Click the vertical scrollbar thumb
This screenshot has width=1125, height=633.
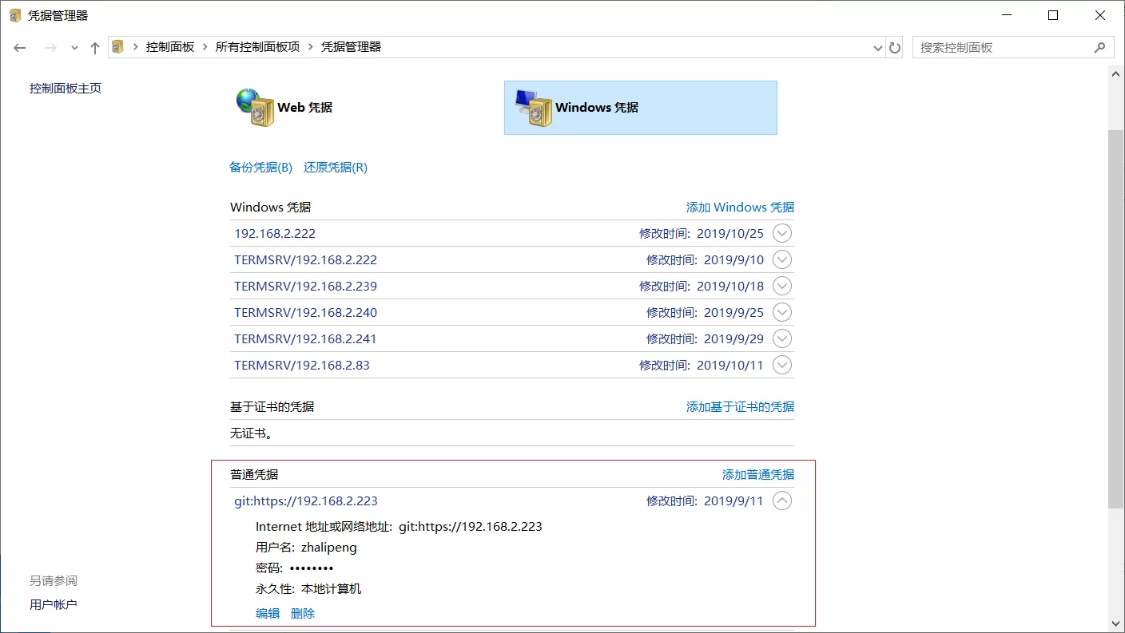pyautogui.click(x=1116, y=319)
